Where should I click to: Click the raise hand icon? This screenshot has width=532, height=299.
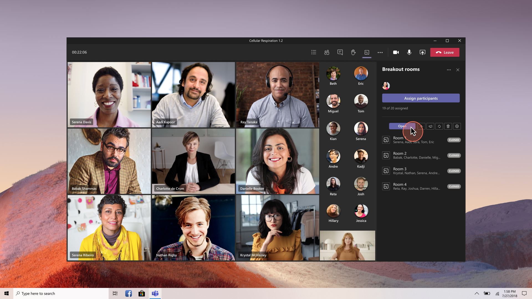tap(353, 52)
